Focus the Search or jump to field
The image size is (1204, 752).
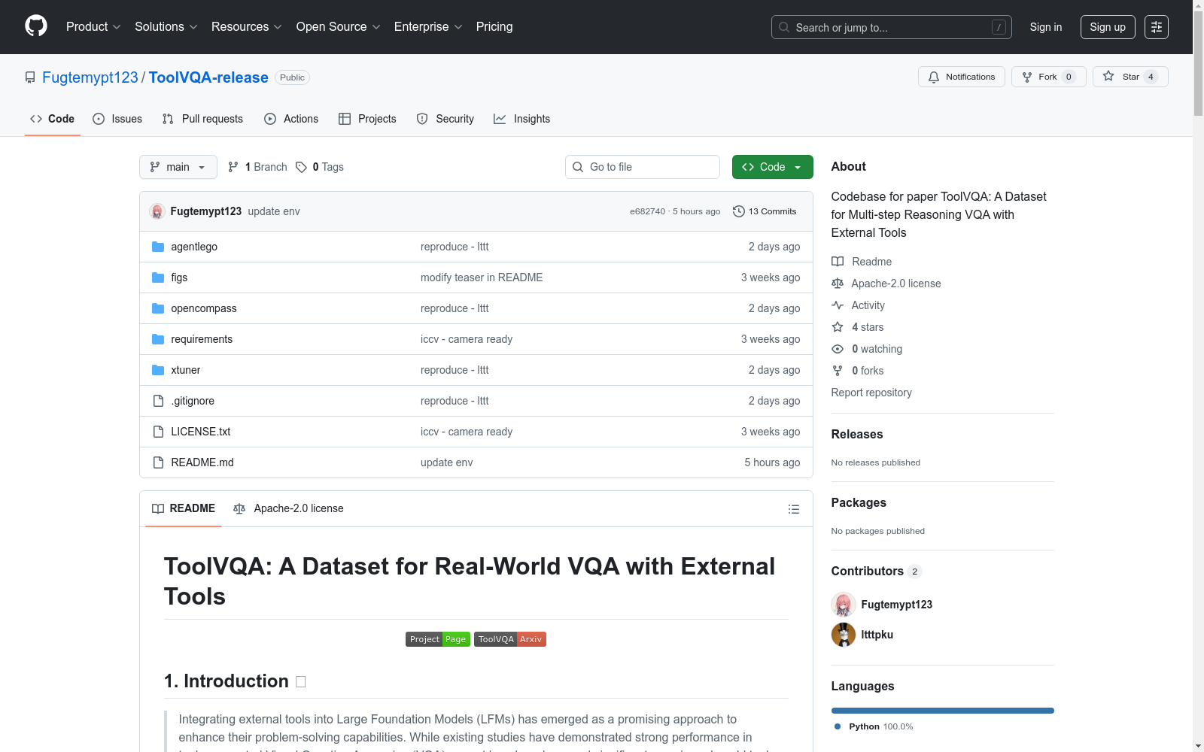pyautogui.click(x=892, y=27)
